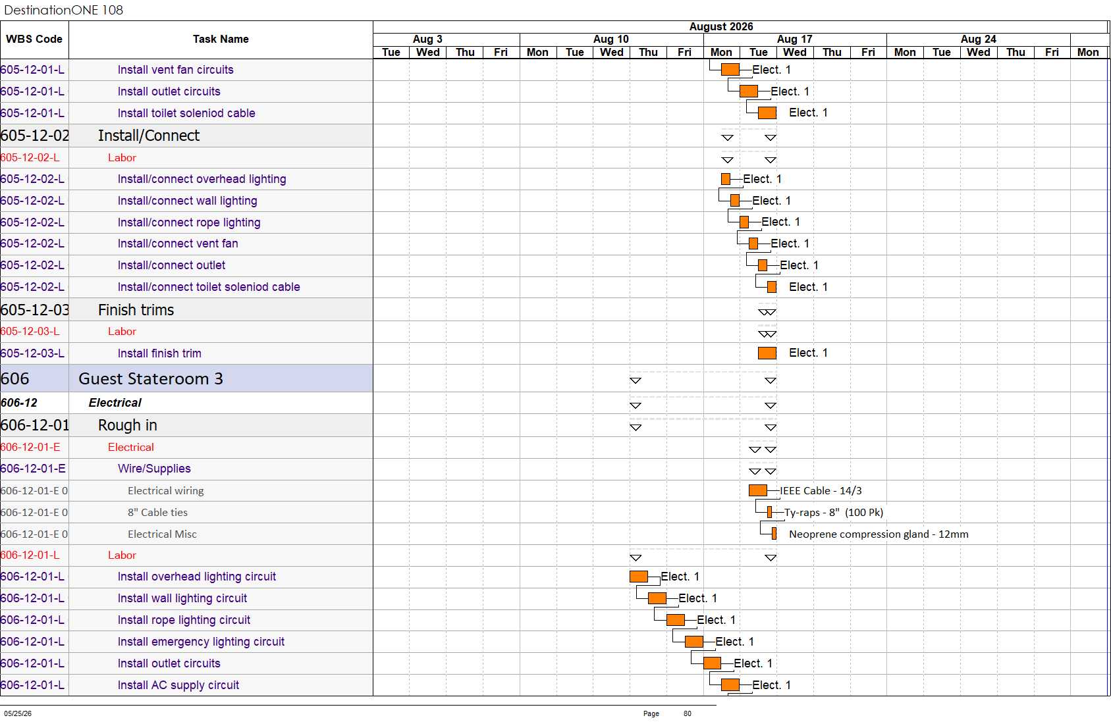Click the WBS Code column header
This screenshot has height=722, width=1111.
(34, 39)
